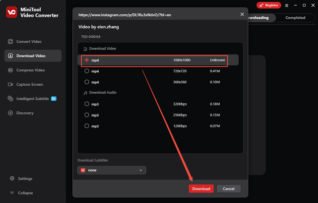Select the mp4 1080x1080 radio button
This screenshot has height=203, width=318.
coord(87,60)
